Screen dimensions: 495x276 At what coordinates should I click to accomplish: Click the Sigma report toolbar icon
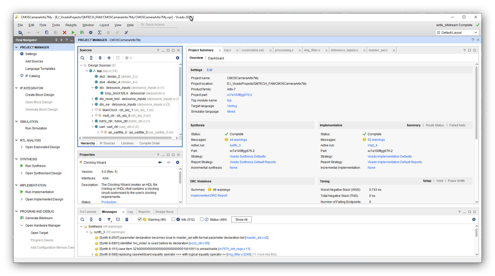100,32
